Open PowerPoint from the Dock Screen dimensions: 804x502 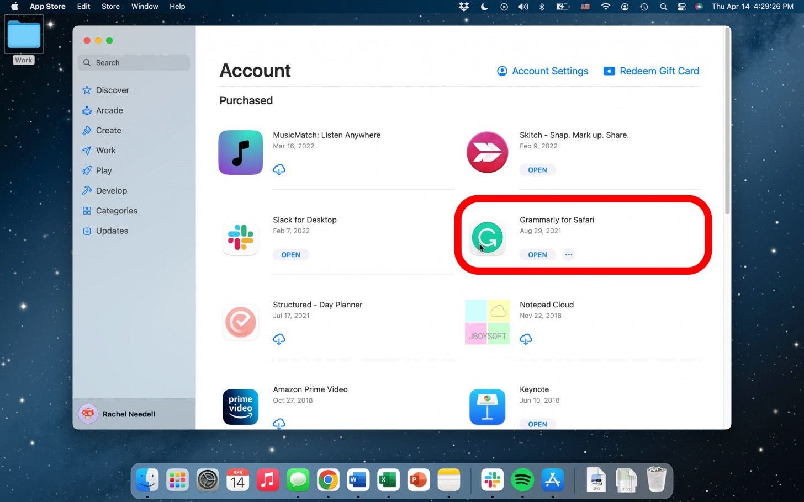(x=418, y=480)
